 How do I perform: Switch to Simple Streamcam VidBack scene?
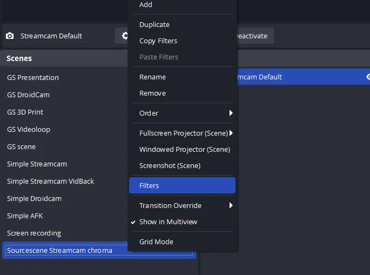[x=50, y=182]
